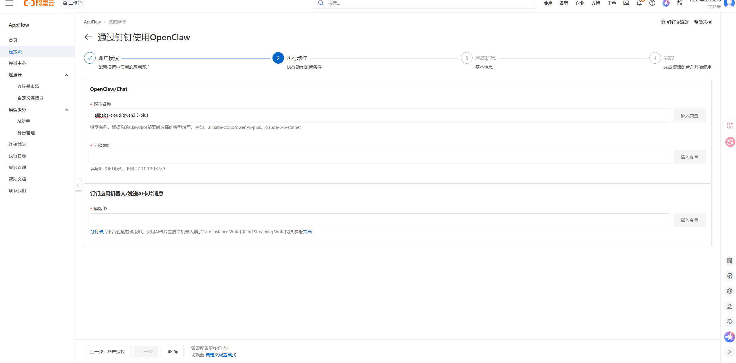736x363 pixels.
Task: Collapse the 连接器 sidebar group
Action: 66,75
